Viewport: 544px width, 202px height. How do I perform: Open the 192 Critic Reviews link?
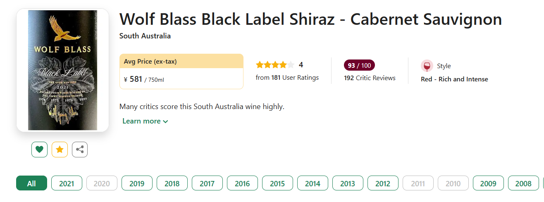[x=370, y=78]
